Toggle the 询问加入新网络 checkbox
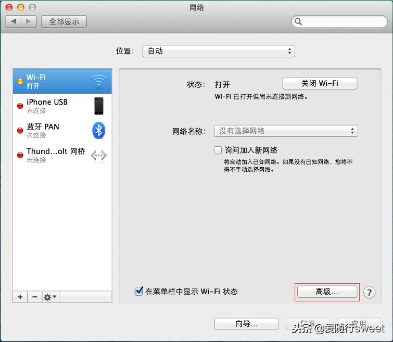Screen dimensions: 393x342 click(218, 150)
